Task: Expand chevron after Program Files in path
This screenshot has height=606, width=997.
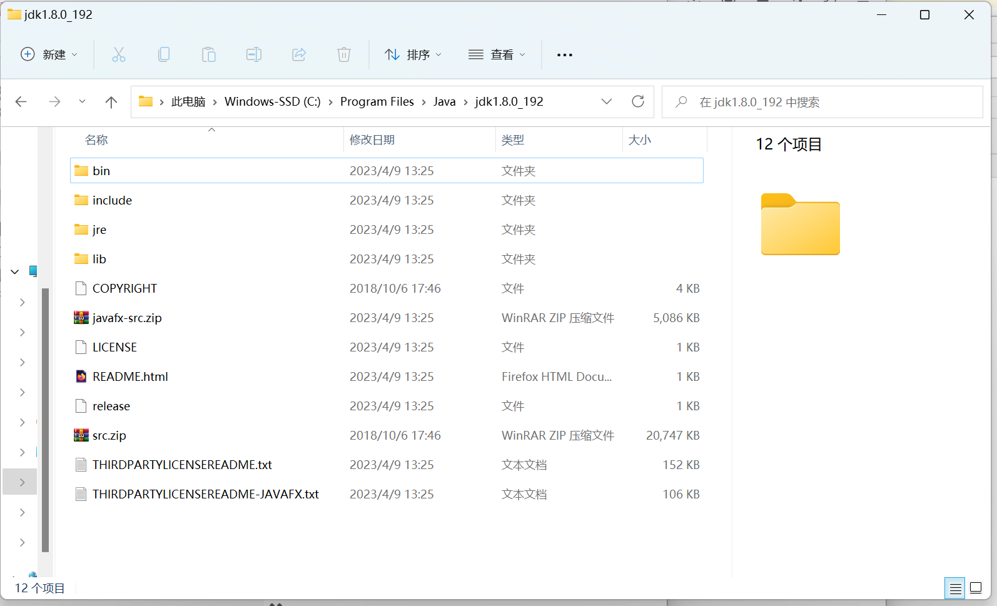Action: [423, 102]
